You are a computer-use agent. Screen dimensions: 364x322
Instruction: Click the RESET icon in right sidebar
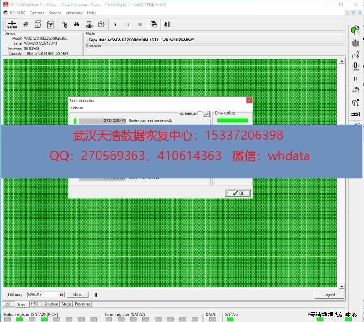tap(355, 43)
